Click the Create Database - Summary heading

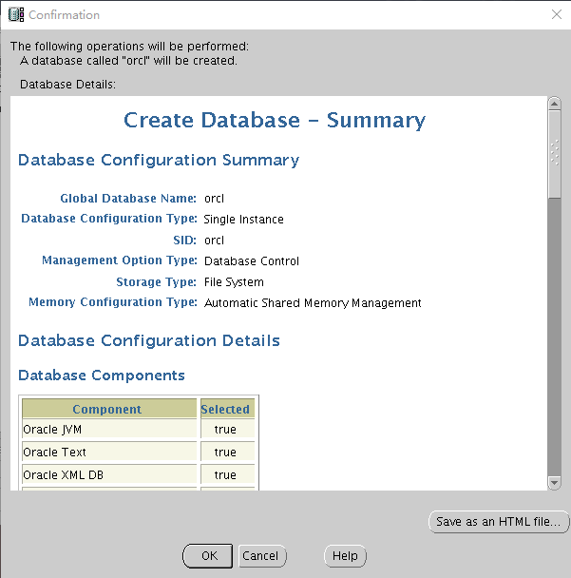275,120
